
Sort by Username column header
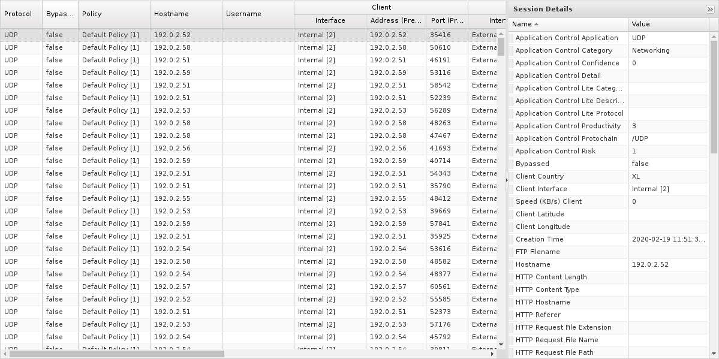[258, 14]
